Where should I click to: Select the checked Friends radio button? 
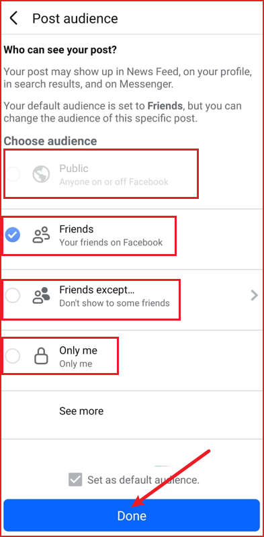click(13, 235)
